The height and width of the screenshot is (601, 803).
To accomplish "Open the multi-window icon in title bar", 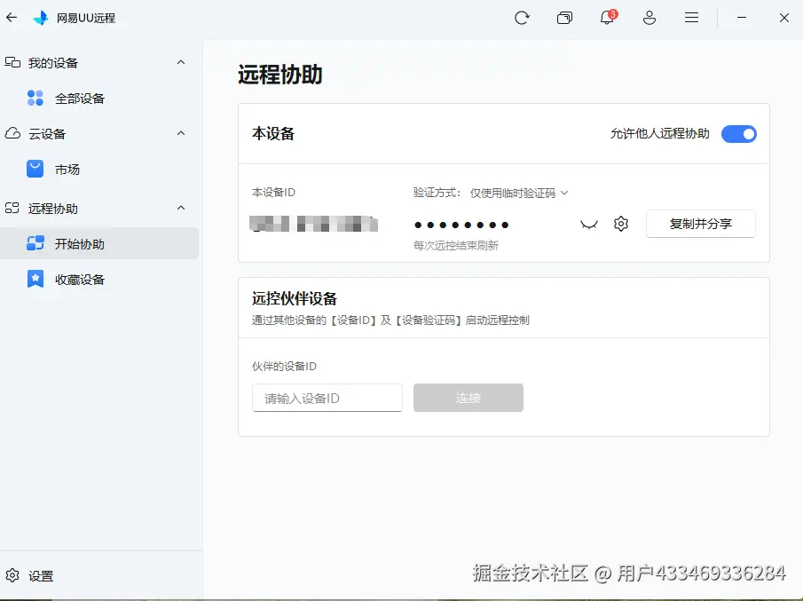I will 564,18.
